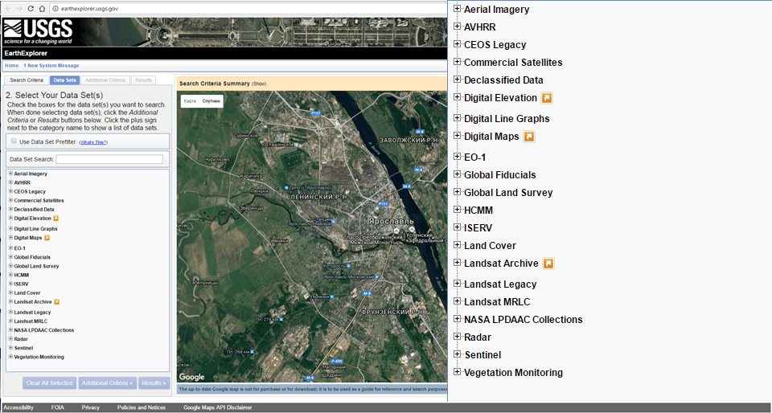
Task: Click orange icon beside Digital Maps in enlarged list
Action: [529, 137]
